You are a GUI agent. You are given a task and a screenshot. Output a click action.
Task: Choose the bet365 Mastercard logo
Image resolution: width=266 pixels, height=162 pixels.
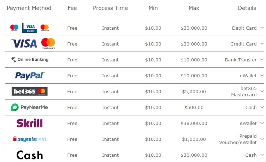(30, 91)
